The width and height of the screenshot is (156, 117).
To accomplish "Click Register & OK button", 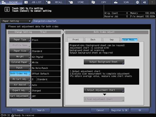I will click(119, 110).
